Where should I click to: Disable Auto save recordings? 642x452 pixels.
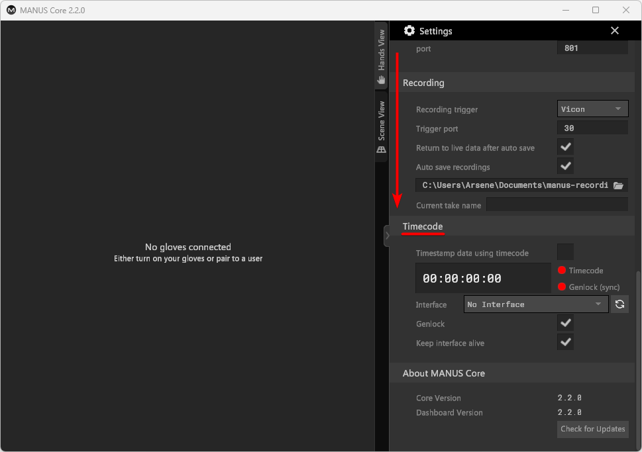(x=565, y=166)
